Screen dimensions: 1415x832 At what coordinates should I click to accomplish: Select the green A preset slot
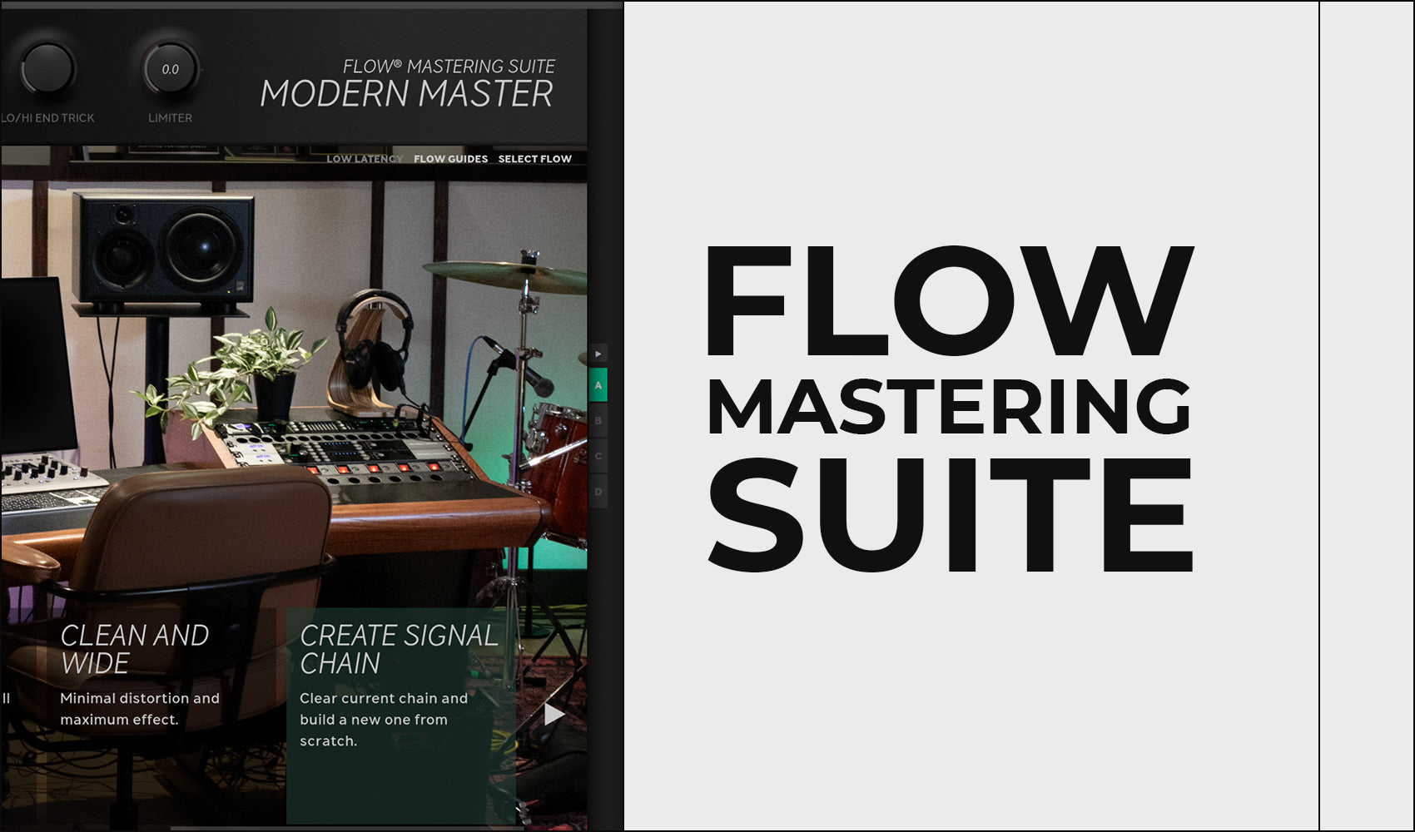598,386
